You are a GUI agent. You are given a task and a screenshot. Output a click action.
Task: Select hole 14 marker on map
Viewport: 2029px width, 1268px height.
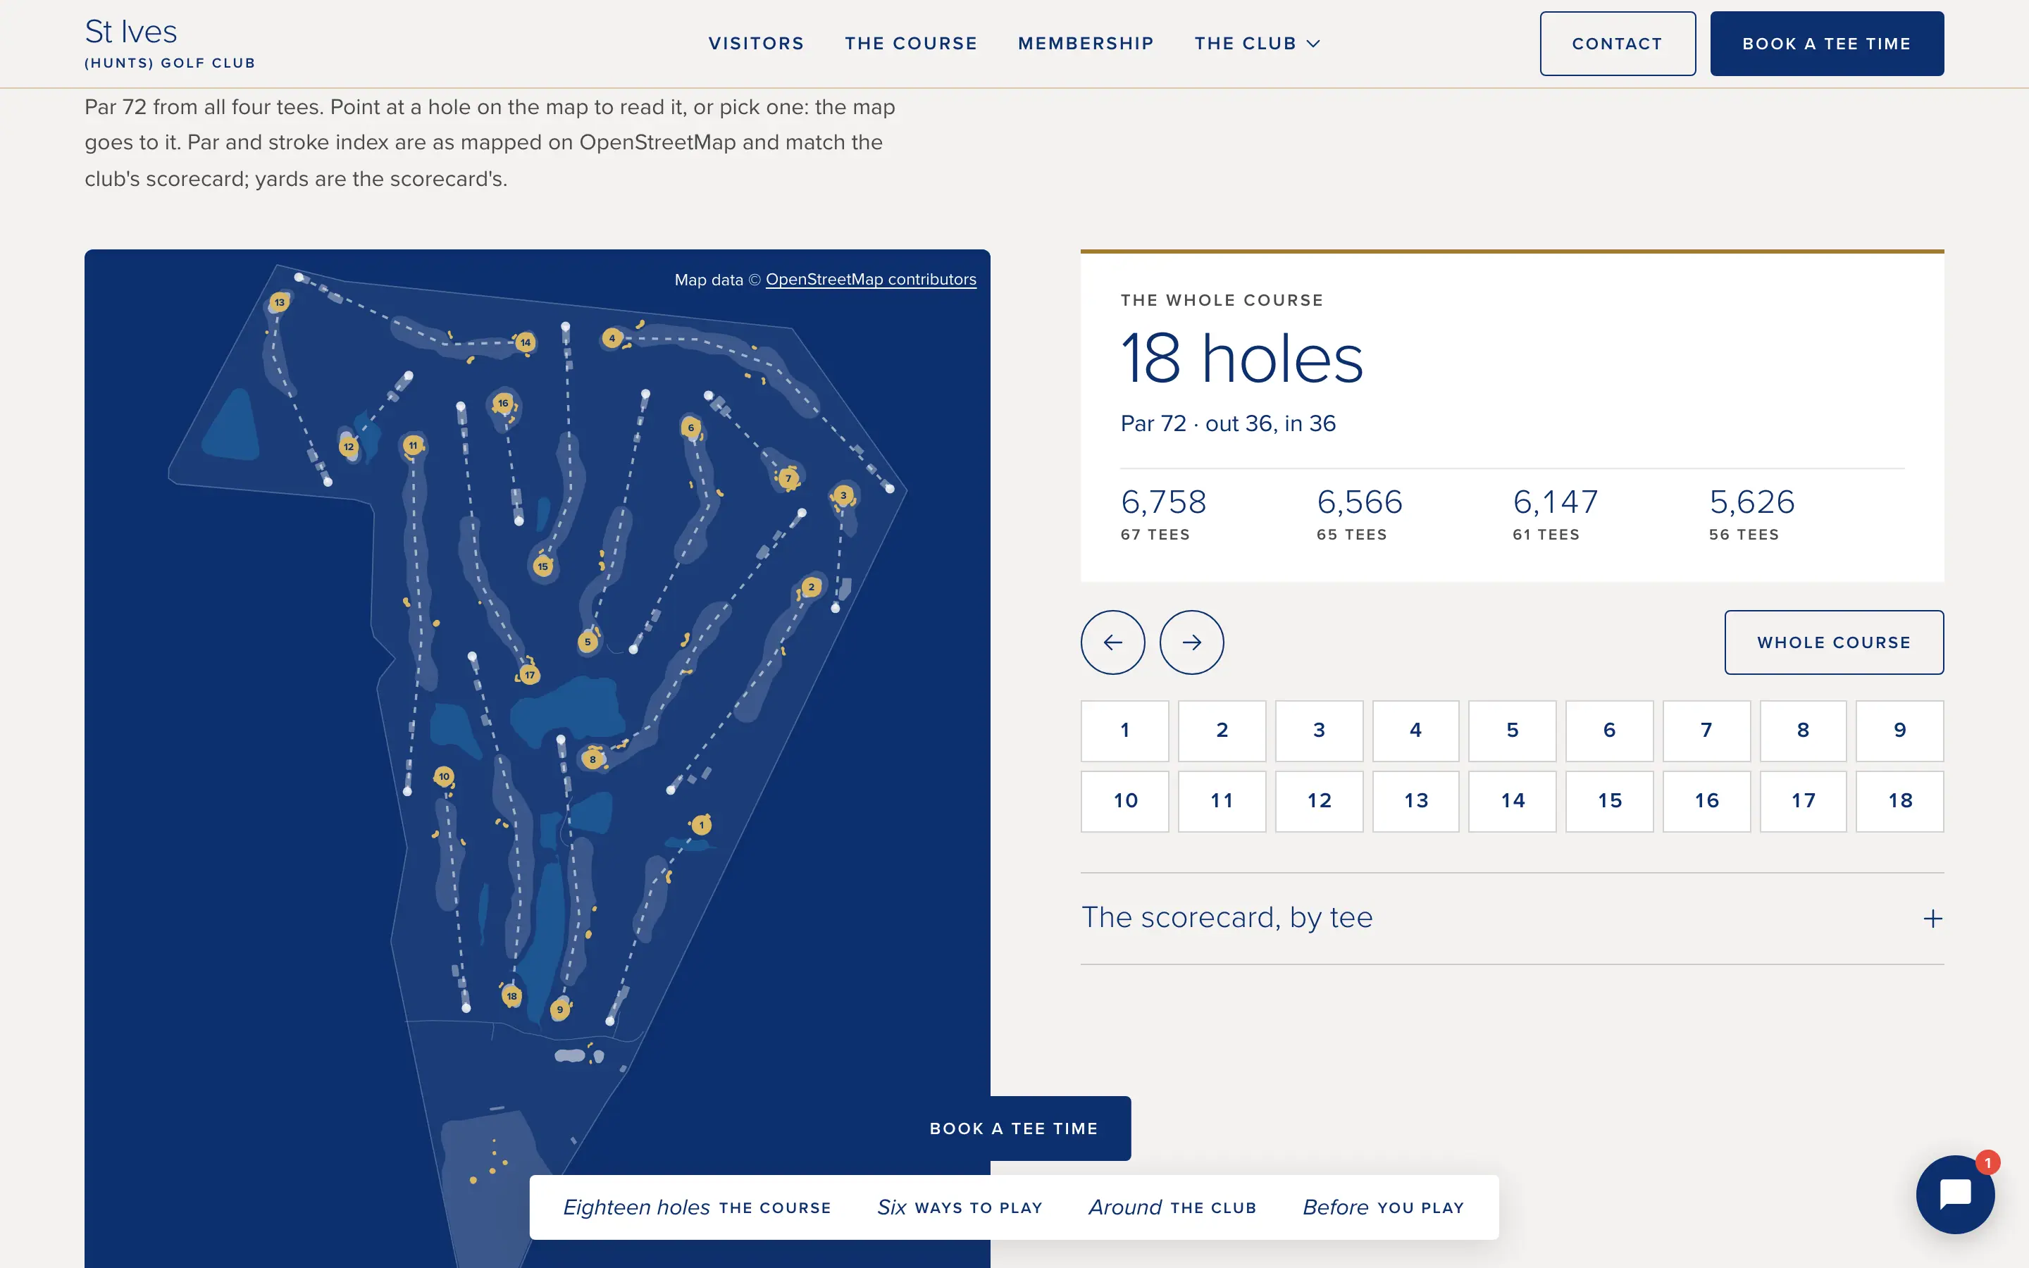[526, 342]
